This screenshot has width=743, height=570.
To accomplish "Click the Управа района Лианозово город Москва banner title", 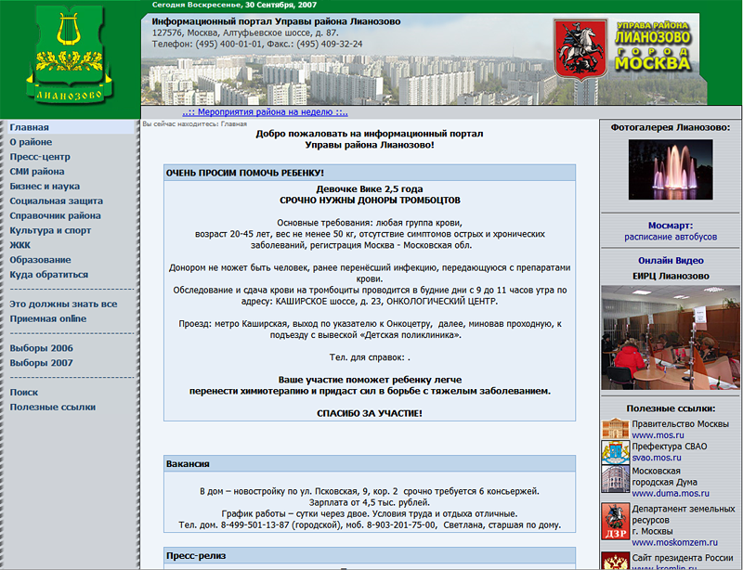I will click(653, 46).
